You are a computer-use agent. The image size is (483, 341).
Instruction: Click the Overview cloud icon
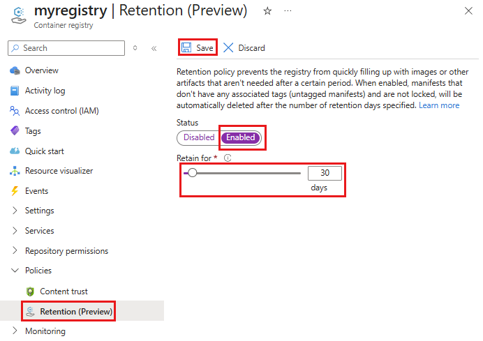click(15, 70)
